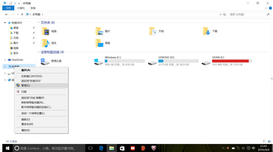Click the properties checkmark in quick access toolbar

pyautogui.click(x=10, y=3)
